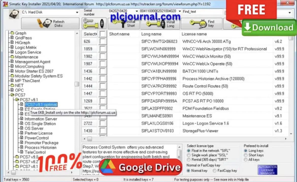Image resolution: width=297 pixels, height=182 pixels.
Task: Select Process Historian tree item
Action: tap(40, 148)
